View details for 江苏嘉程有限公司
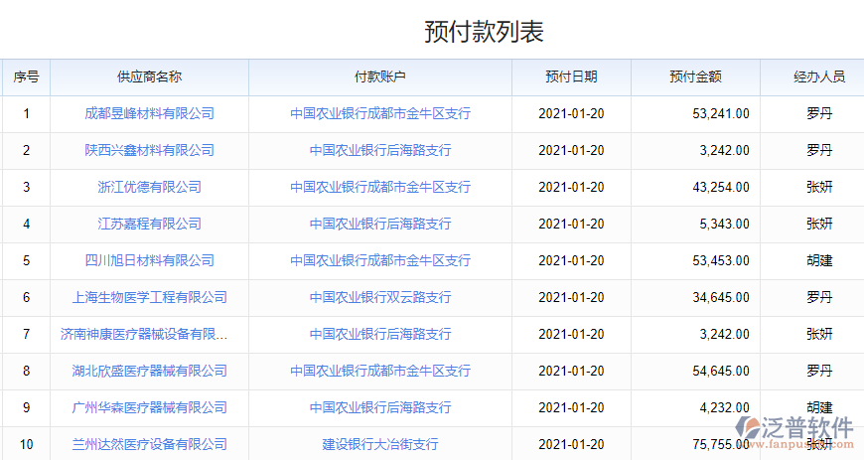The width and height of the screenshot is (864, 460). pyautogui.click(x=149, y=224)
